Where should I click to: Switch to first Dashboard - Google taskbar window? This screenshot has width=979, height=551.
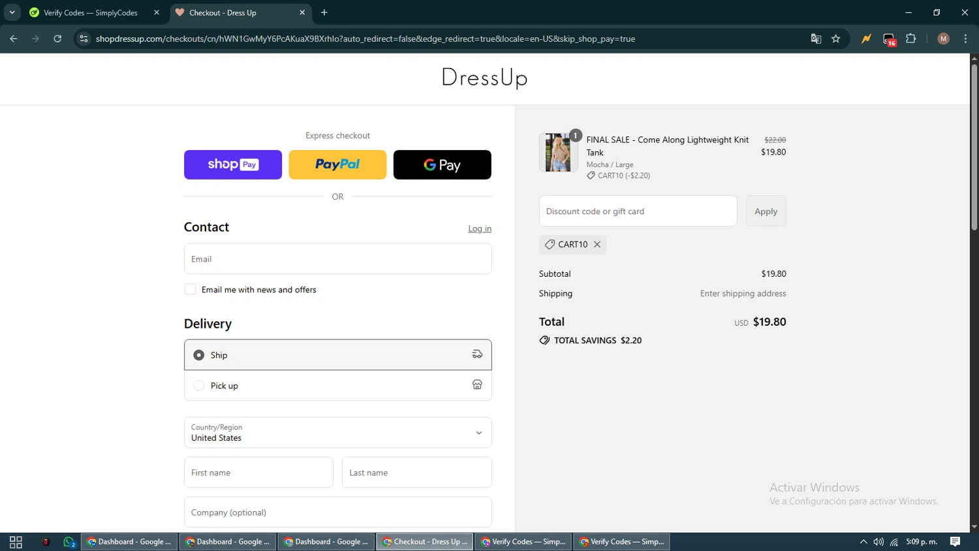[129, 542]
